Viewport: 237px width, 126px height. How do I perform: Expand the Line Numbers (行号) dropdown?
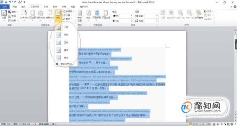(67, 15)
